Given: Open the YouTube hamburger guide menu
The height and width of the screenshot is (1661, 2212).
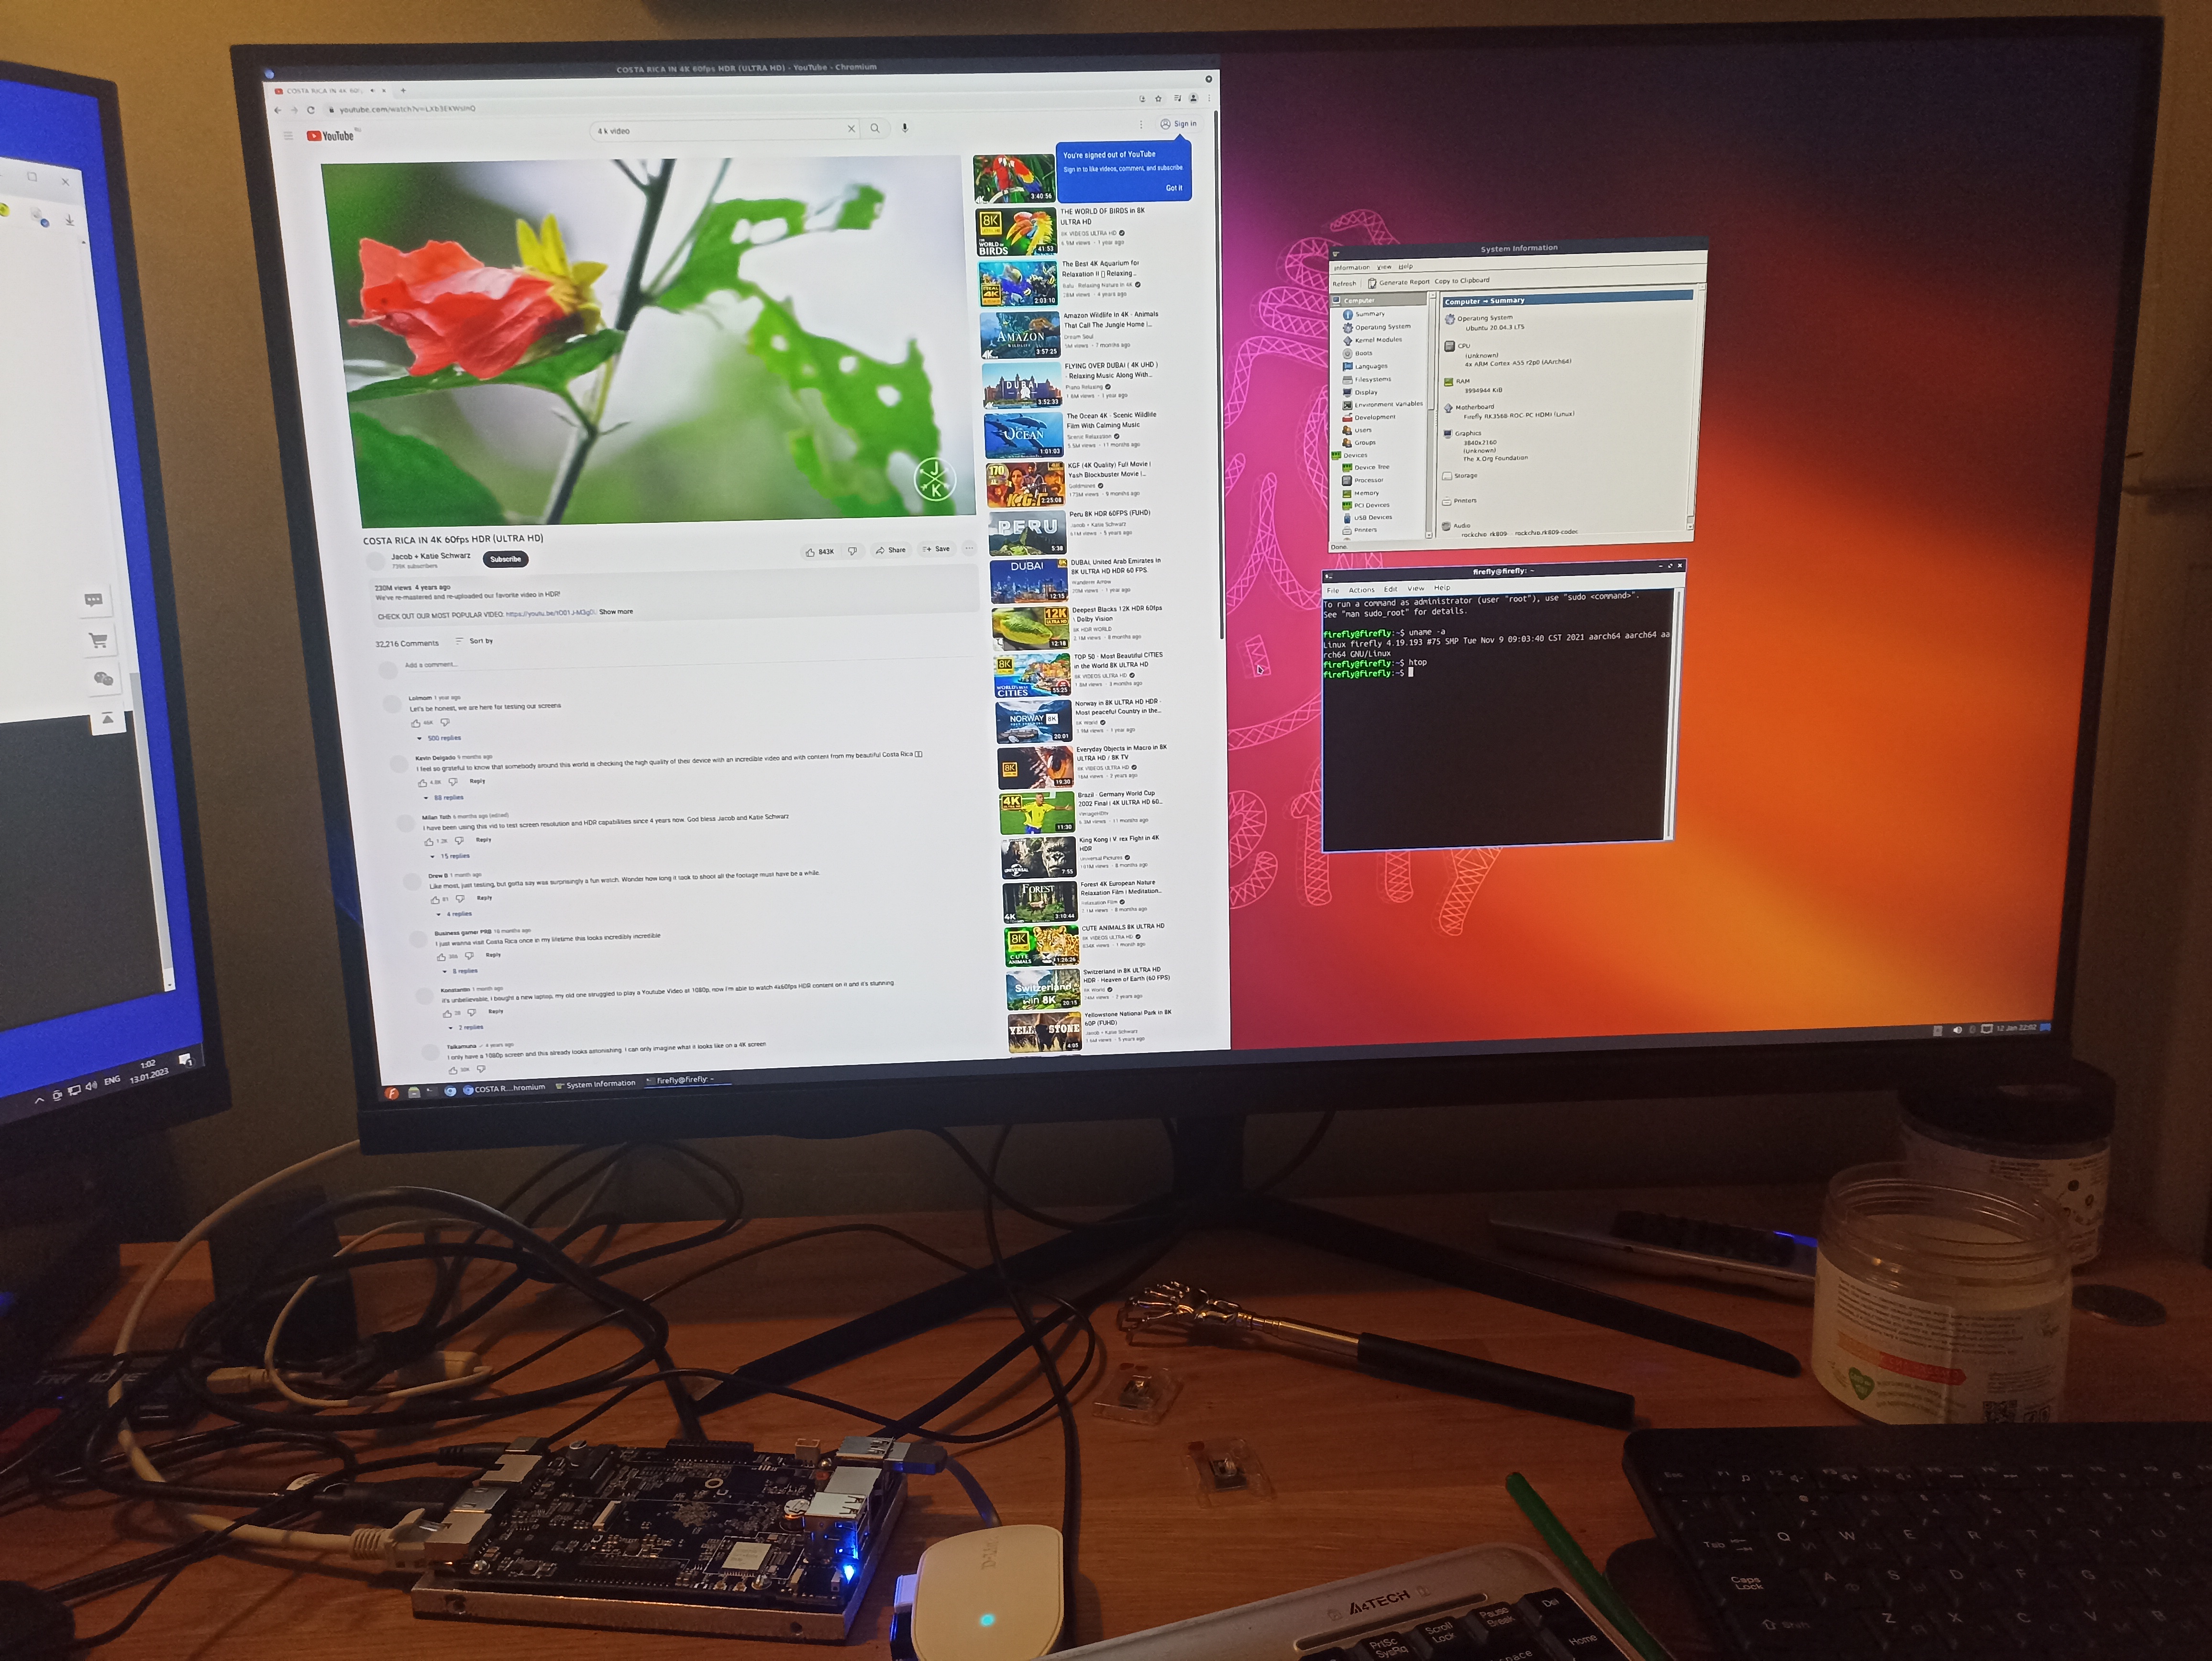Looking at the screenshot, I should pyautogui.click(x=288, y=136).
